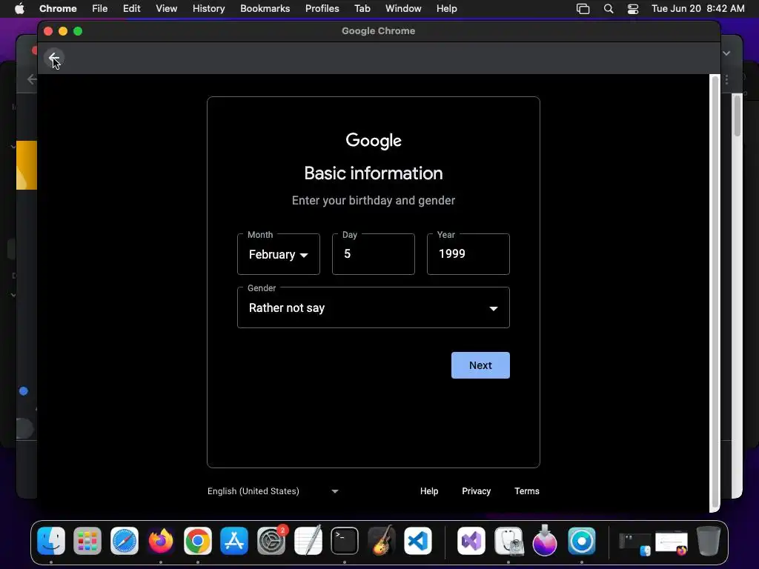Screen dimensions: 759x569
Task: Click the Year field showing 1999
Action: [468, 255]
